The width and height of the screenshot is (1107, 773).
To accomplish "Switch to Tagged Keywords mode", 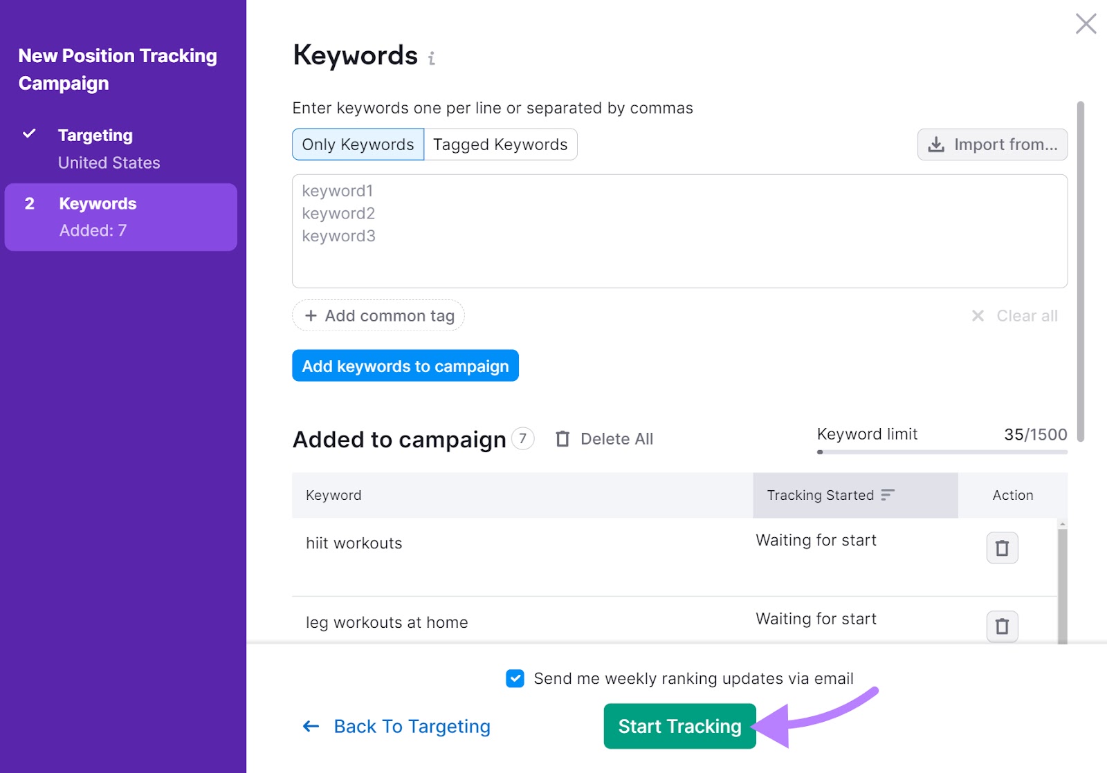I will pyautogui.click(x=500, y=145).
